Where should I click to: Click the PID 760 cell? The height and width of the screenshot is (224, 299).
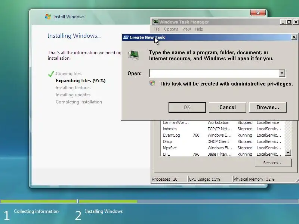click(x=196, y=135)
